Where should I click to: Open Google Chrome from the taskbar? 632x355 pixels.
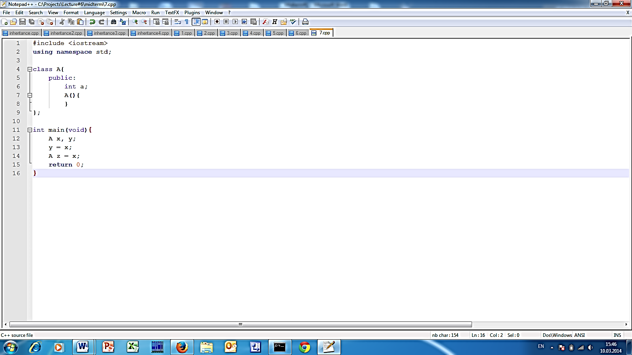pyautogui.click(x=305, y=347)
